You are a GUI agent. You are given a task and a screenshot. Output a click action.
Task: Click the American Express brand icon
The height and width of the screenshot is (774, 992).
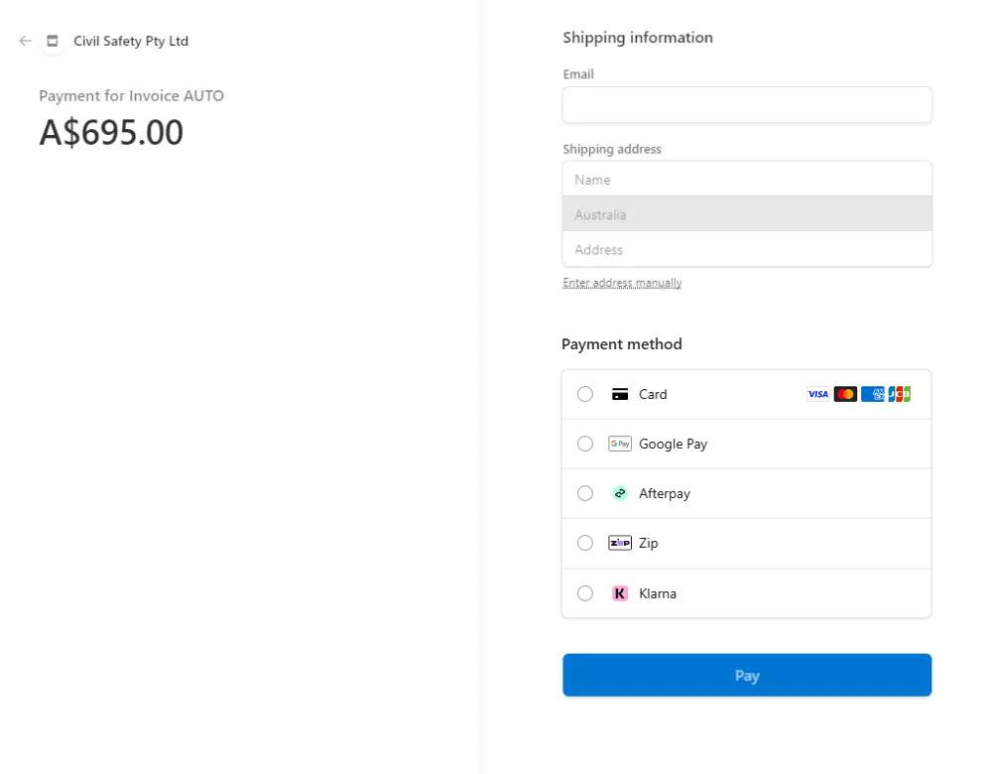point(872,394)
